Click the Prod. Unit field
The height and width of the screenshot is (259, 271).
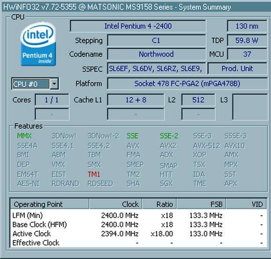tap(237, 69)
